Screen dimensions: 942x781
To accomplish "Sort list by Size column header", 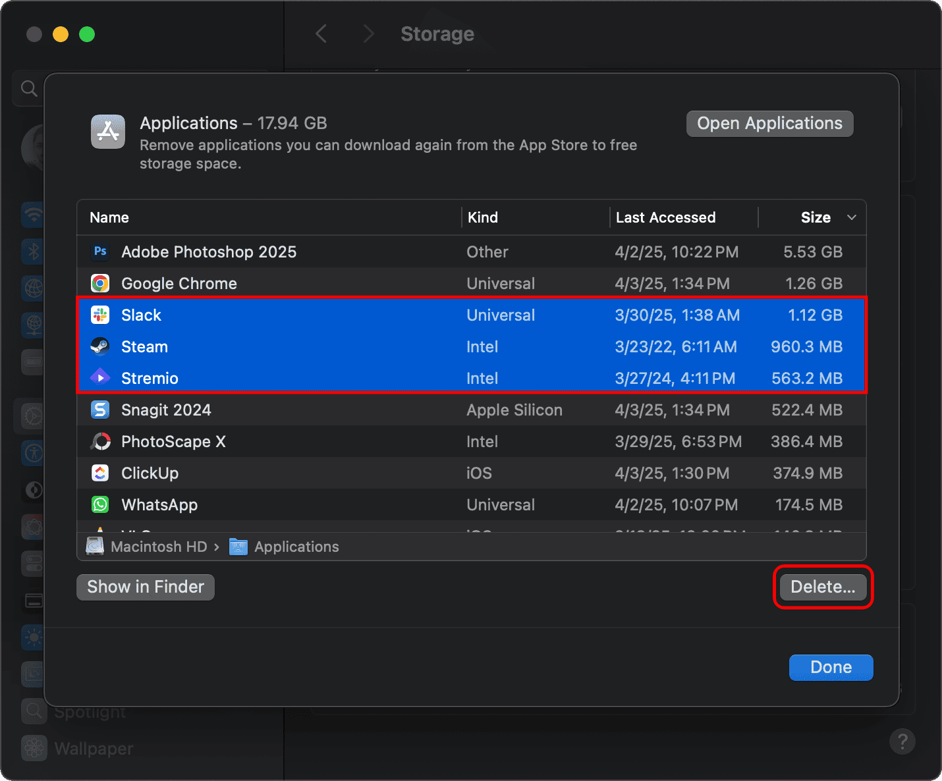I will pyautogui.click(x=816, y=217).
